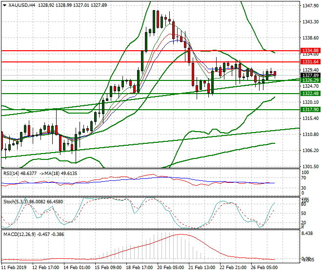The width and height of the screenshot is (322, 273).
Task: Click the 21 Feb 13:00 time label
Action: tap(201, 268)
